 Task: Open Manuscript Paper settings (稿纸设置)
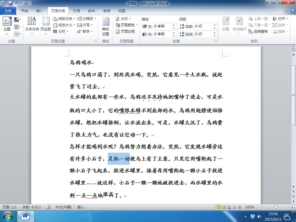pyautogui.click(x=106, y=26)
